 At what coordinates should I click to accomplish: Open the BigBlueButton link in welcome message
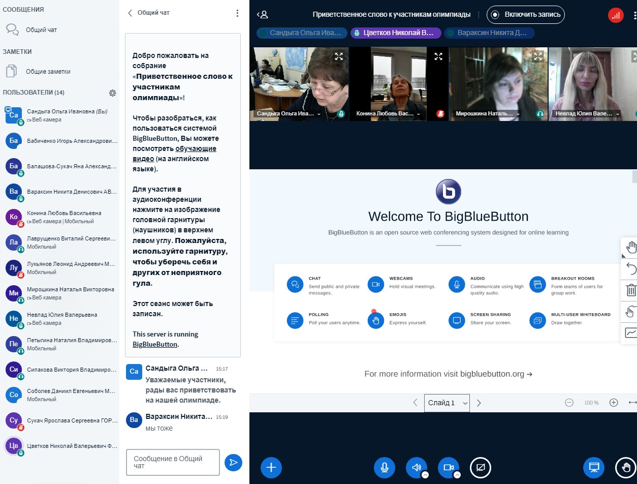coord(155,344)
